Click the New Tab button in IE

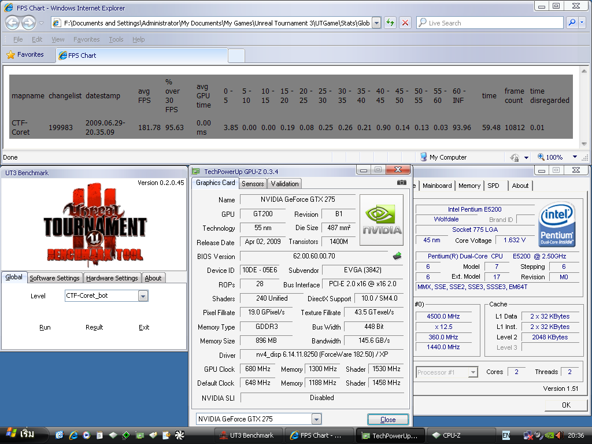pos(236,56)
